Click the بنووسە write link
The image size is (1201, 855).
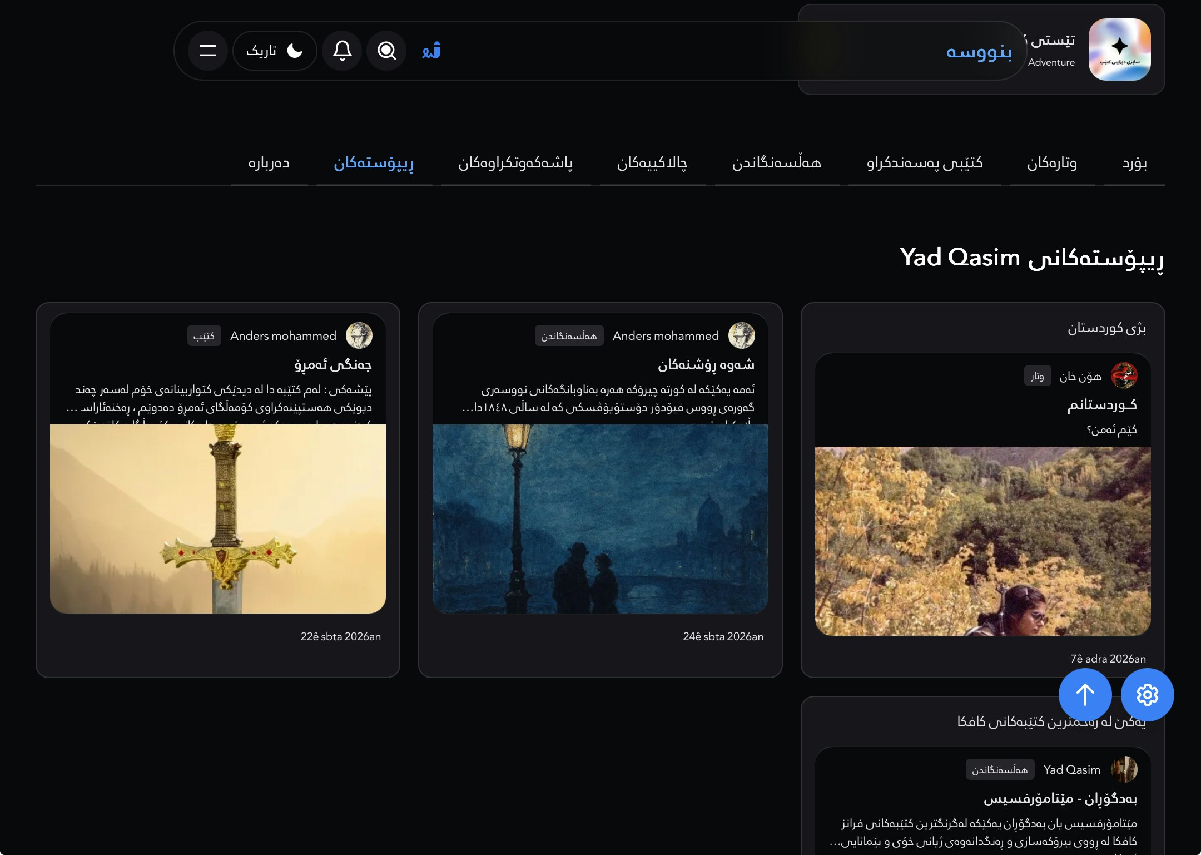(x=979, y=52)
